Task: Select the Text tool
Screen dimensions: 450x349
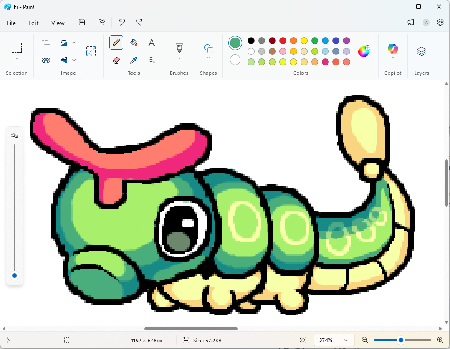Action: tap(152, 42)
